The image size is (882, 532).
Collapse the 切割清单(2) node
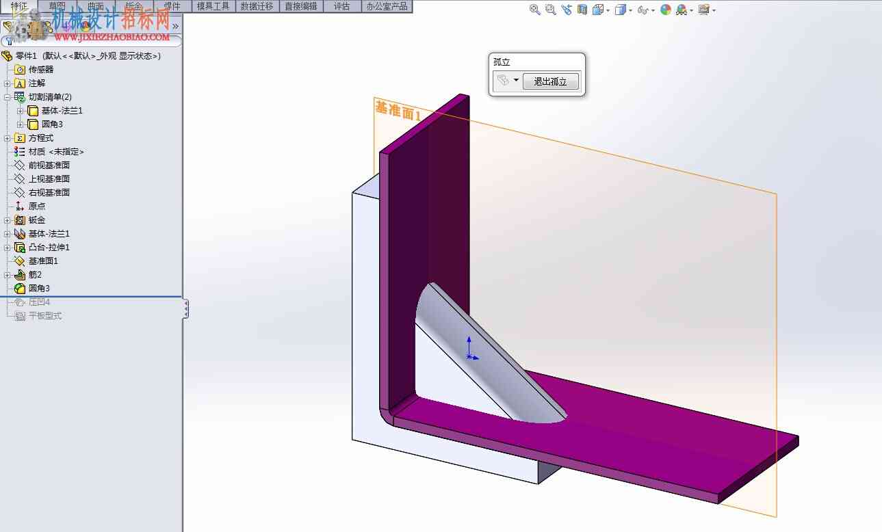point(8,97)
